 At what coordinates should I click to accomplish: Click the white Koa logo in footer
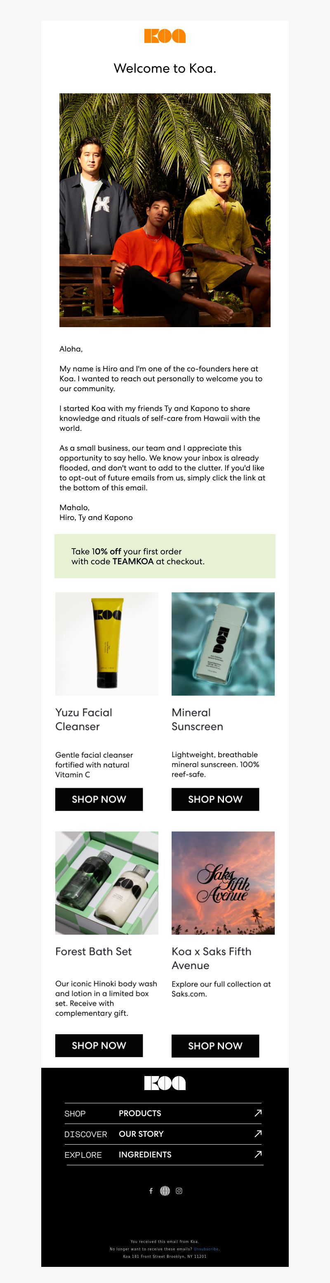click(165, 1083)
